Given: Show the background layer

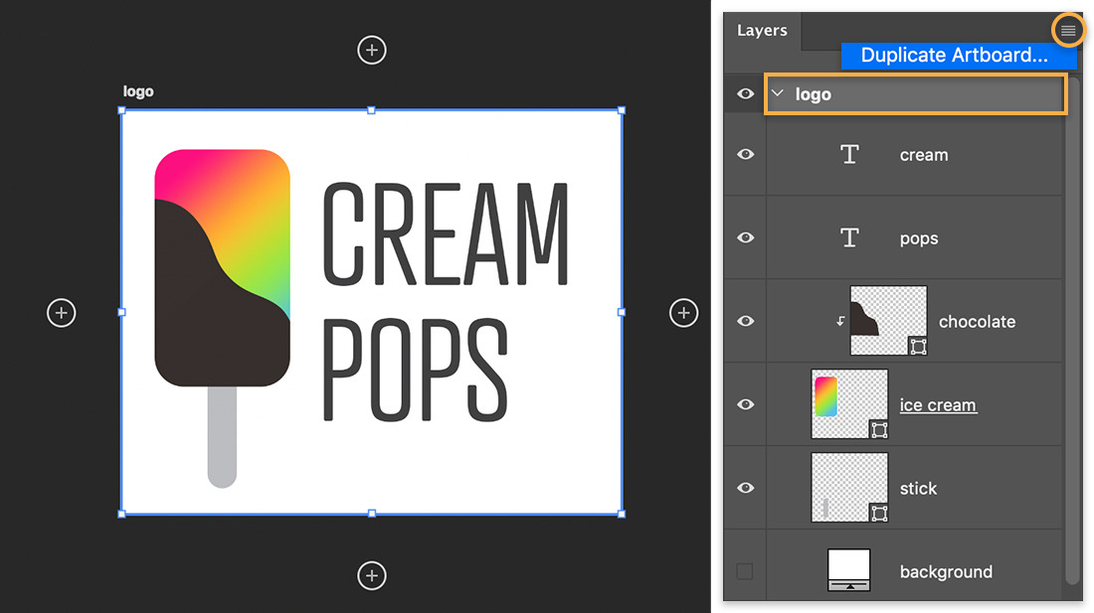Looking at the screenshot, I should (x=744, y=571).
